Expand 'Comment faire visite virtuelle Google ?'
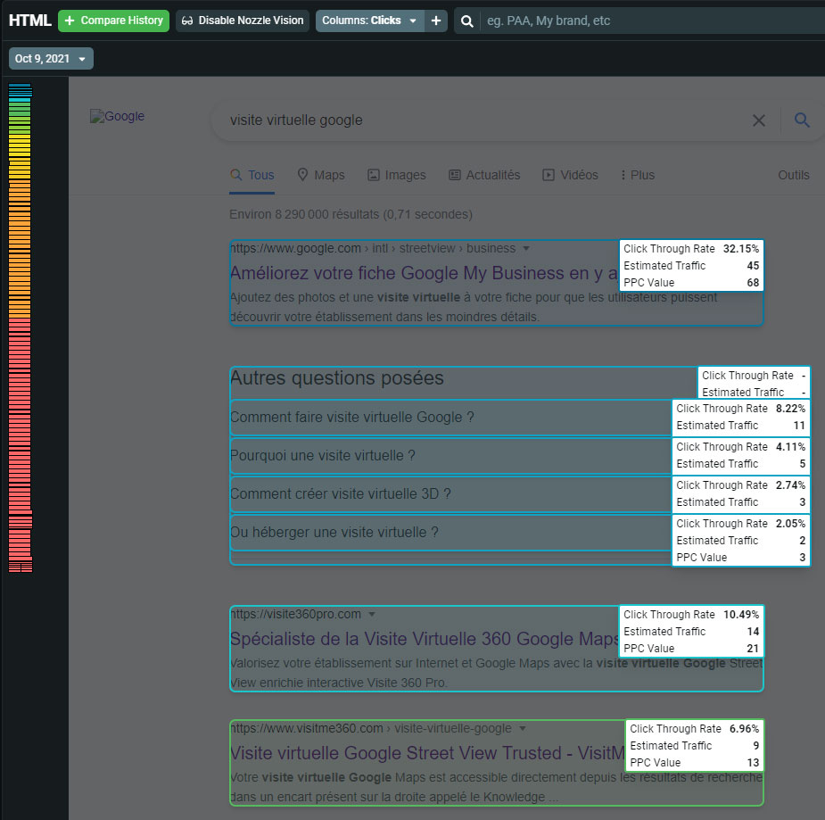 coord(450,418)
